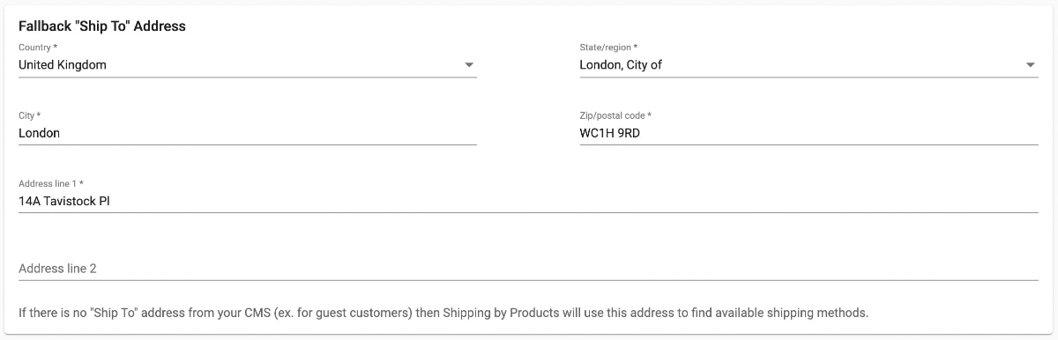Focus the City field containing London
The width and height of the screenshot is (1058, 340).
point(248,133)
